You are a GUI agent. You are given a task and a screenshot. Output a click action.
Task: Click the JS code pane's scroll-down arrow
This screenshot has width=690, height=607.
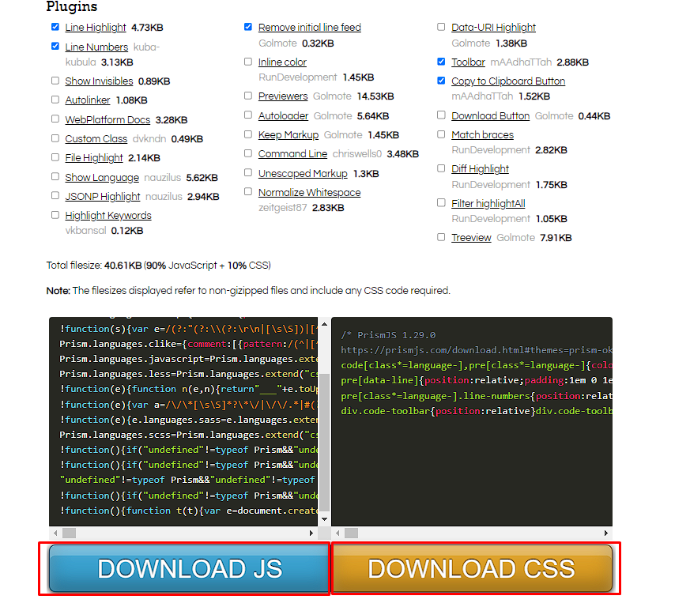pos(324,519)
